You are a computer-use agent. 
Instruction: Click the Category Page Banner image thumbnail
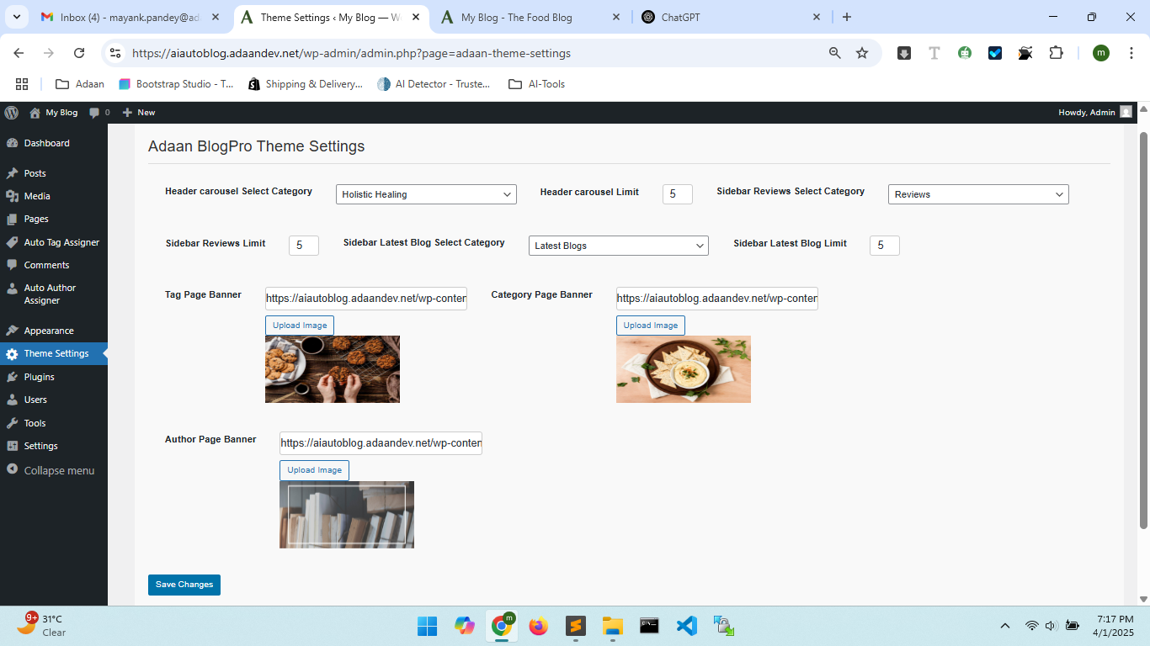[683, 368]
